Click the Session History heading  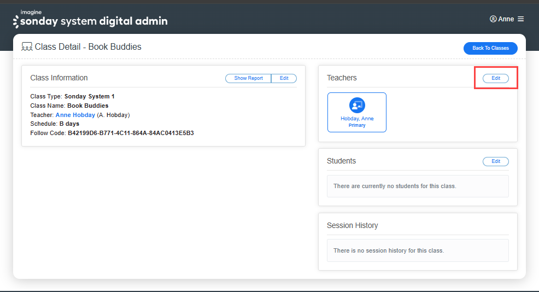coord(353,226)
